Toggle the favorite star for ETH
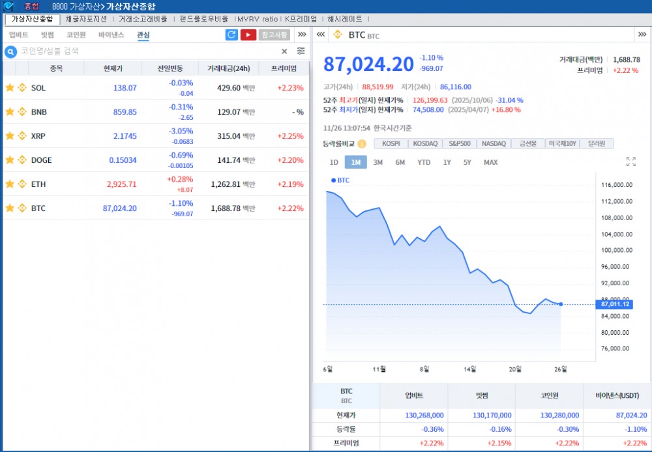Screen dimensions: 652x452 [x=11, y=184]
